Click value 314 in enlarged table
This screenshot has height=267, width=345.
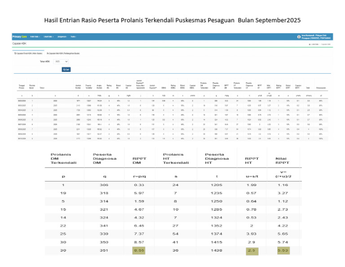104,201
